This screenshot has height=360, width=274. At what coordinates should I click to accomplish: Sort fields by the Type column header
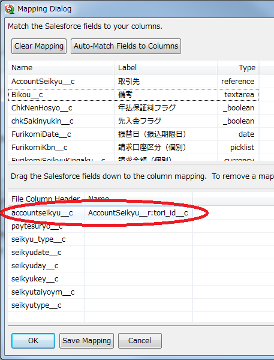[x=238, y=67]
